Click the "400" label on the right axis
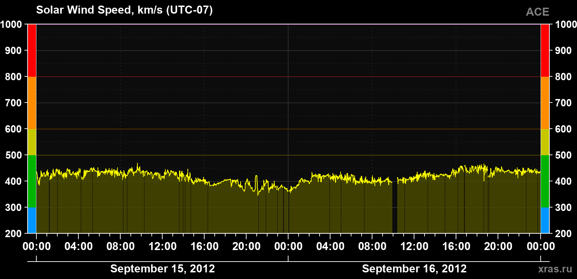577x279 pixels. pyautogui.click(x=563, y=181)
